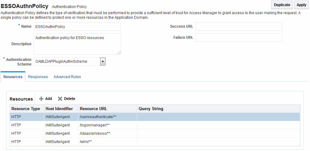Click the Success URL field

pos(239,26)
